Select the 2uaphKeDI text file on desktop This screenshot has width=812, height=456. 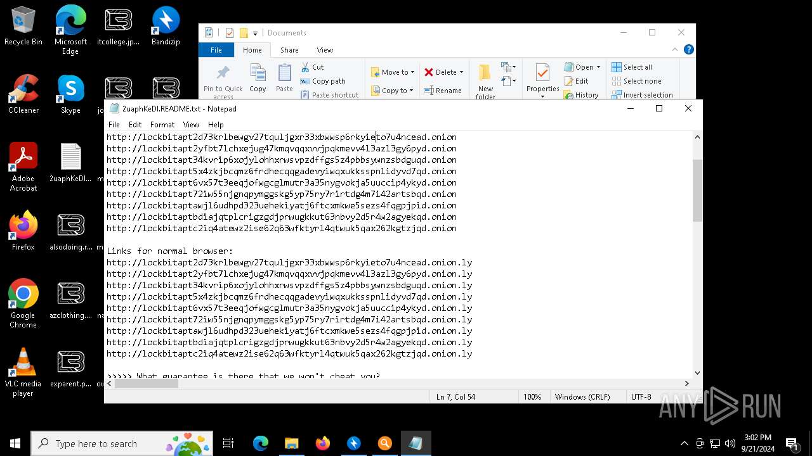pos(70,163)
